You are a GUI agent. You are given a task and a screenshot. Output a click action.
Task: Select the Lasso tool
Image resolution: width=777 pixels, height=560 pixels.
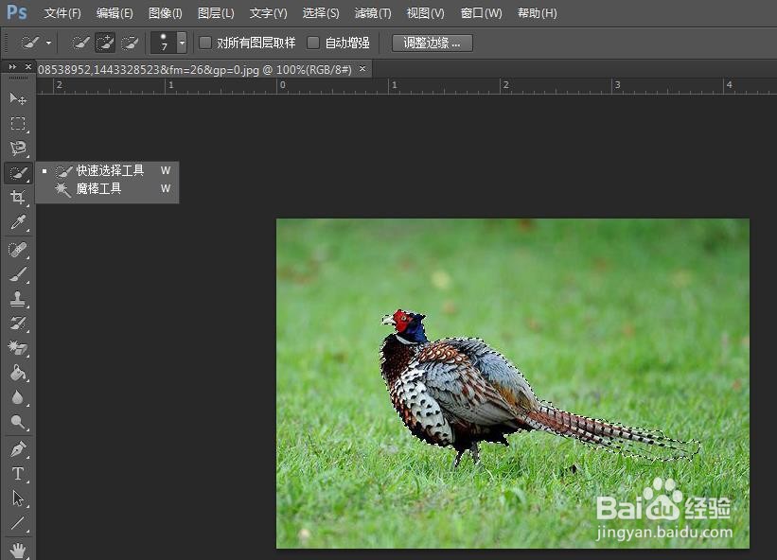pos(18,149)
